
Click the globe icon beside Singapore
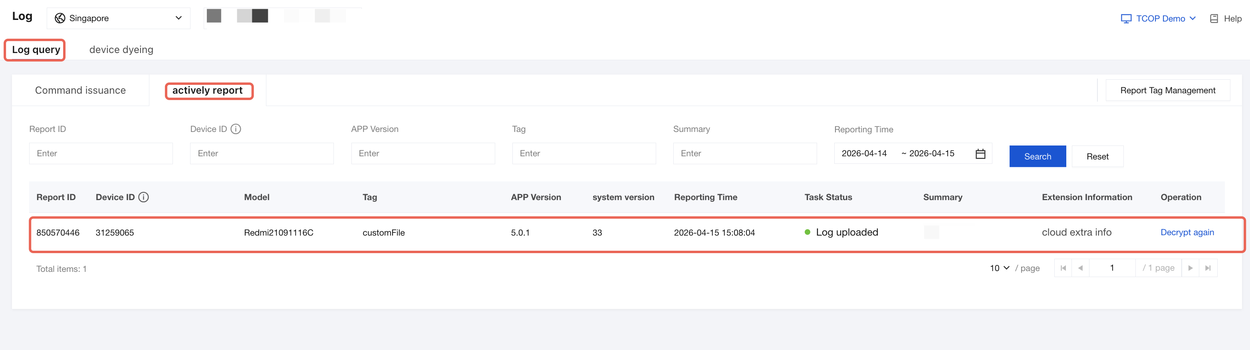(x=60, y=18)
